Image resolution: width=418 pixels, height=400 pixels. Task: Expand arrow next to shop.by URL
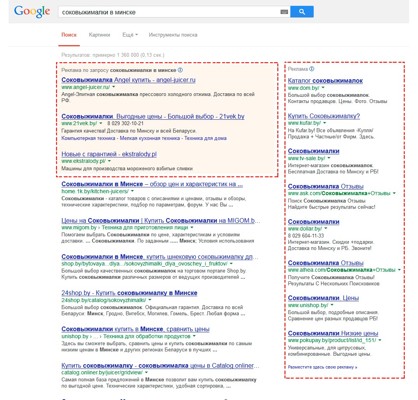[231, 264]
